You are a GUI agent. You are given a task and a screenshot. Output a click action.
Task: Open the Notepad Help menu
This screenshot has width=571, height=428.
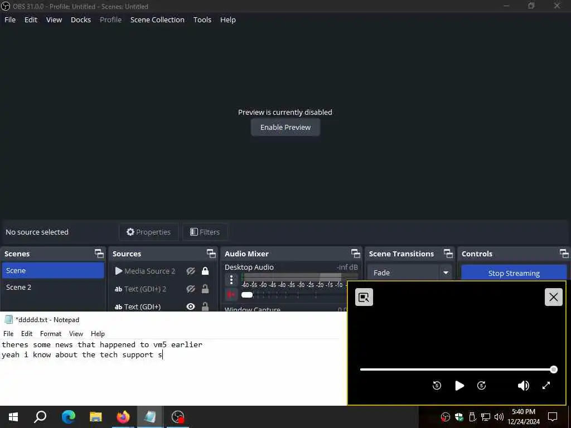98,333
